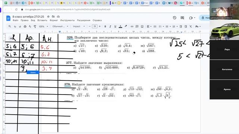Pick a highlight color
Screen dimensions: 239x134
(x=126, y=26)
